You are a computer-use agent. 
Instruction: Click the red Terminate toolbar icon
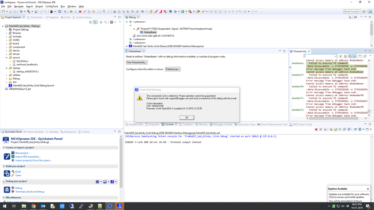[x=80, y=12]
